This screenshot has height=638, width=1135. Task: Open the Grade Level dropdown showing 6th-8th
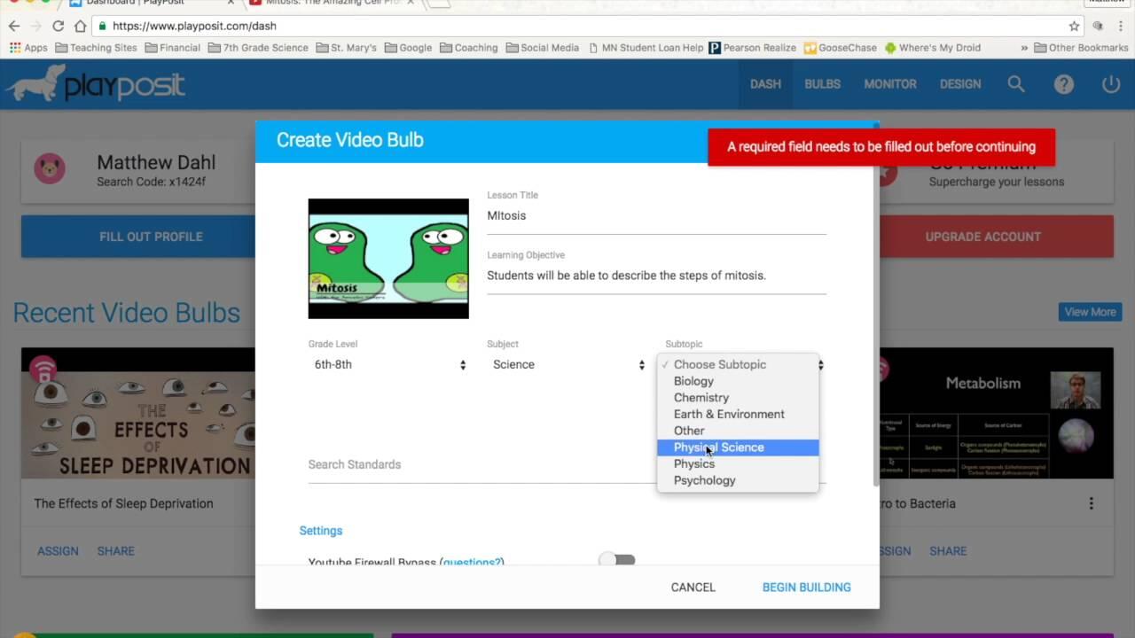coord(388,364)
